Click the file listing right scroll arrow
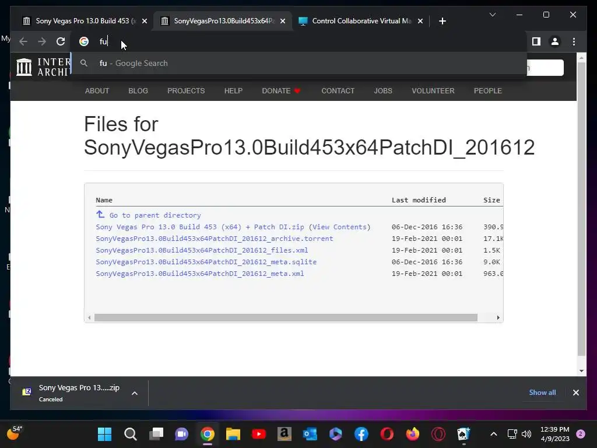Screen dimensions: 597x448 (498, 318)
